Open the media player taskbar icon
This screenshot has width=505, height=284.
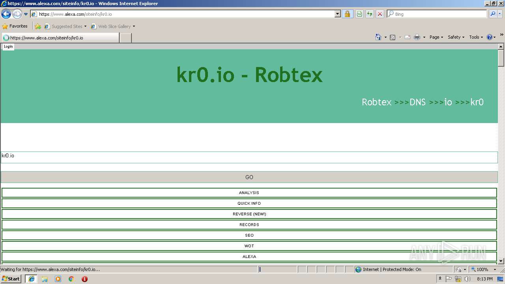tap(58, 279)
